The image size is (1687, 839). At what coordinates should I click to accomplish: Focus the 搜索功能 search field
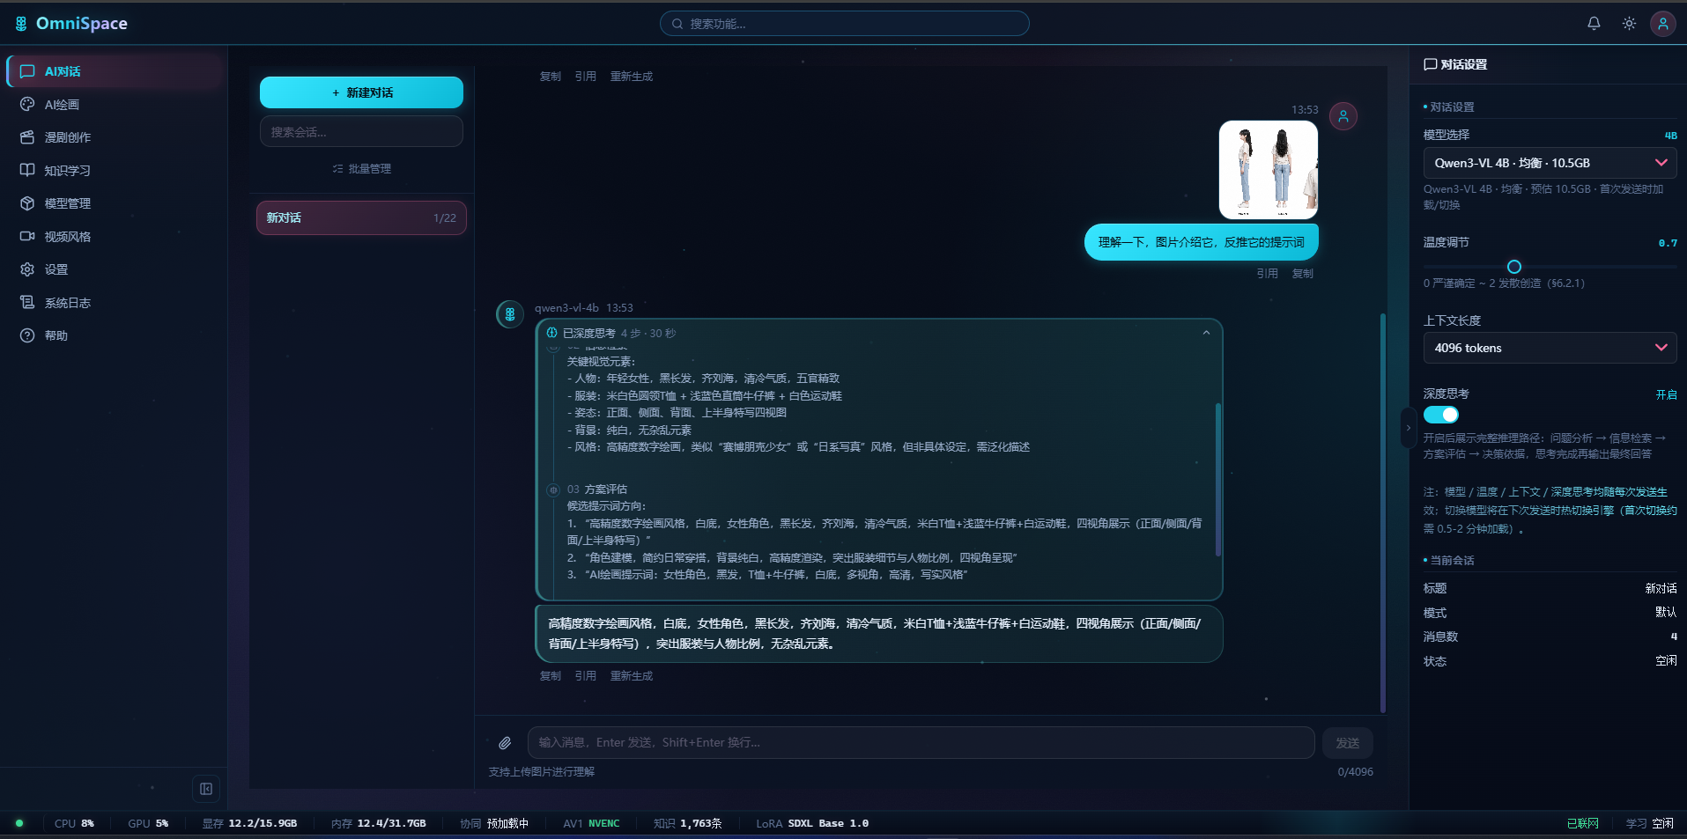(845, 24)
